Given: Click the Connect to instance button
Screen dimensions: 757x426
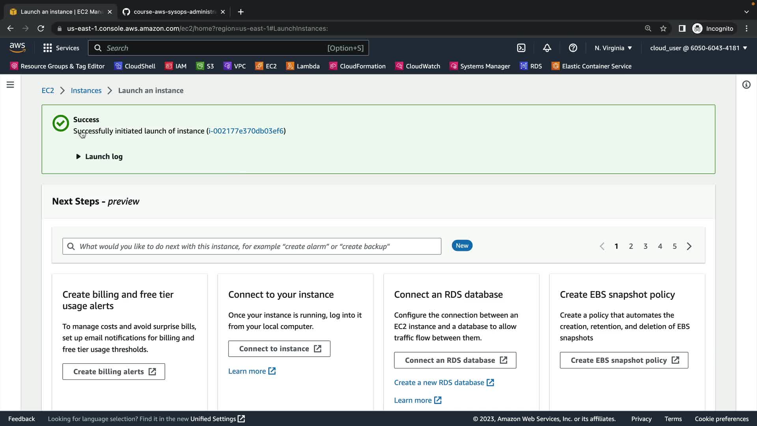Looking at the screenshot, I should (279, 349).
